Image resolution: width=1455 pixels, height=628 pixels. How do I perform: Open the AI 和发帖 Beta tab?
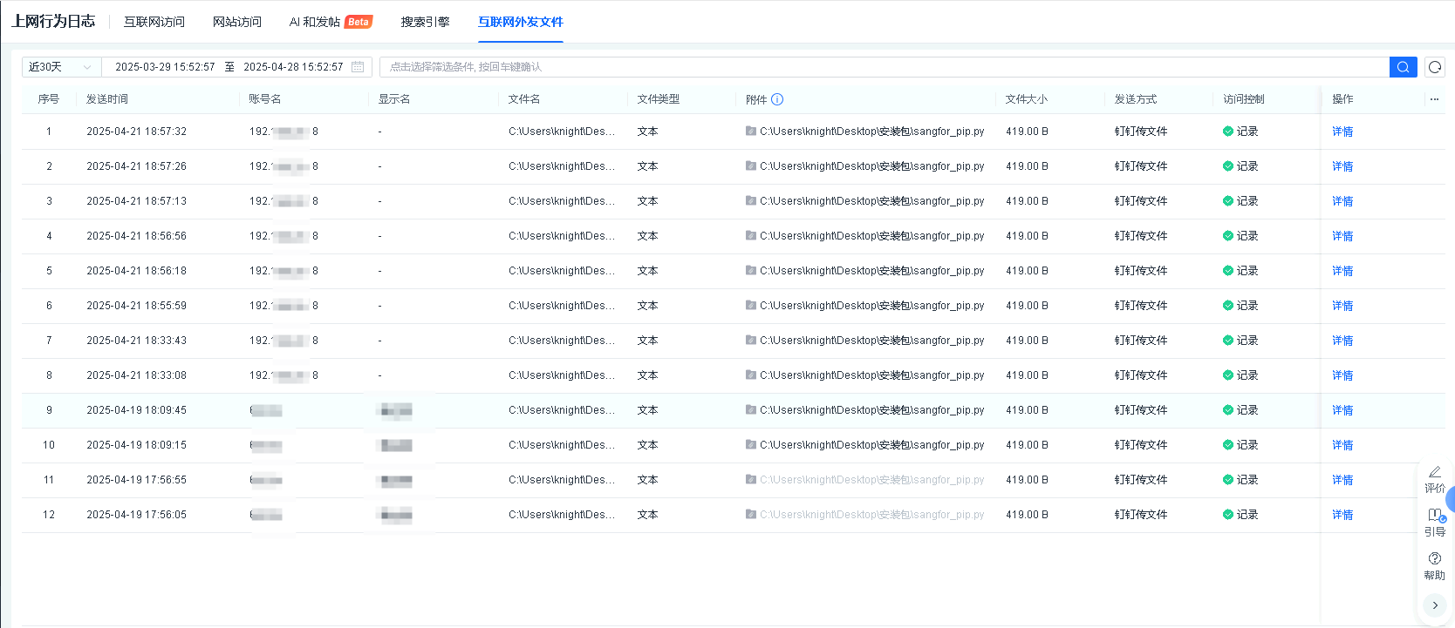(x=330, y=22)
